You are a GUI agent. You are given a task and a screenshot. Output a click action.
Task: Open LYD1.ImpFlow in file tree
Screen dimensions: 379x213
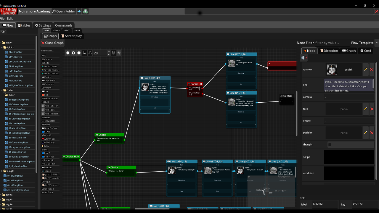click(15, 71)
